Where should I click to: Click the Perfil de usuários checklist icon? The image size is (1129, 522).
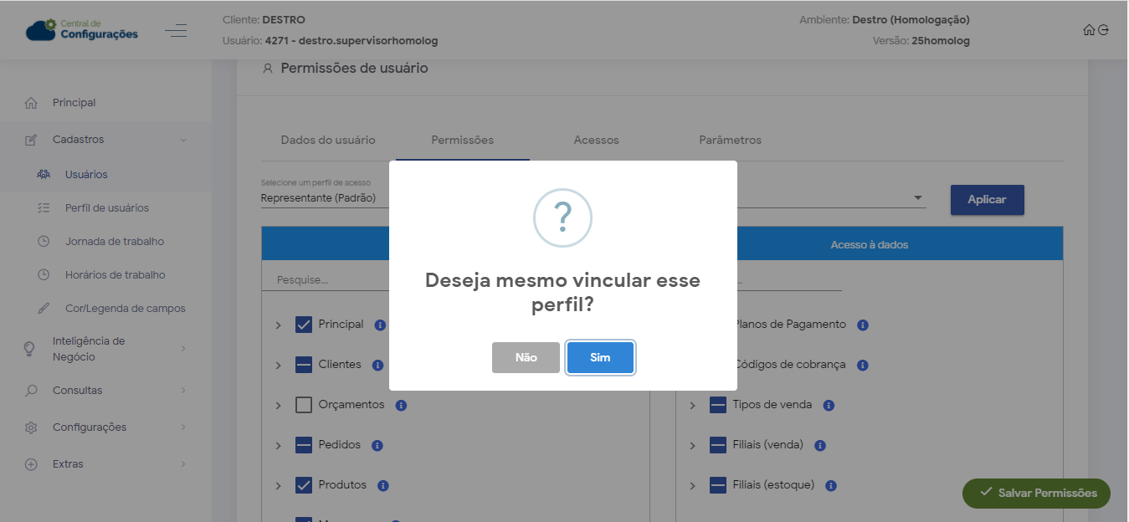44,207
